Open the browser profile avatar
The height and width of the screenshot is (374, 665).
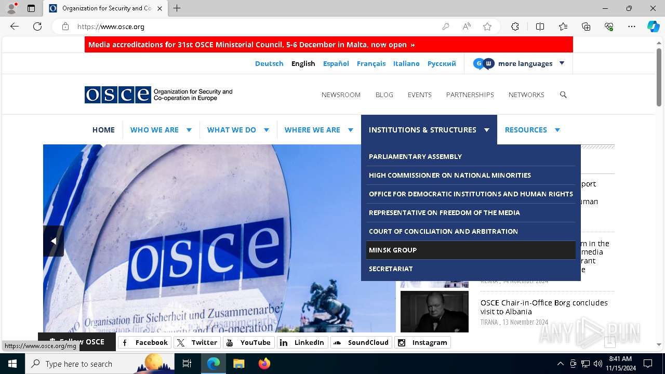(x=11, y=8)
